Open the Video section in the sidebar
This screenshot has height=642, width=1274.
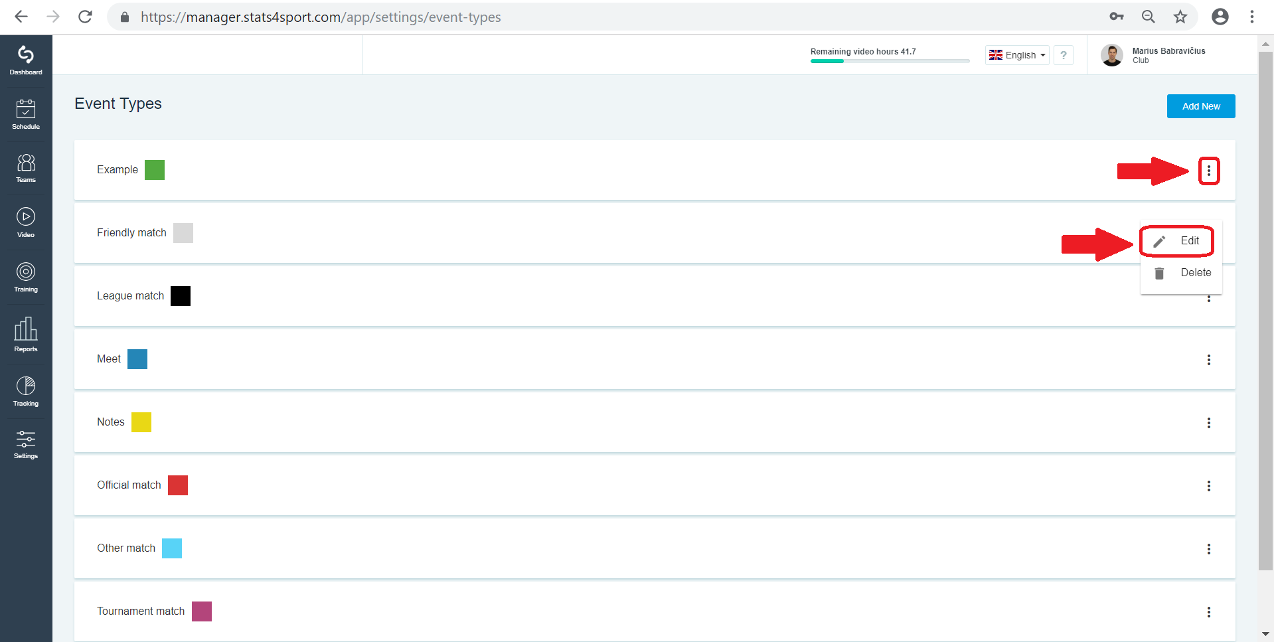pyautogui.click(x=26, y=222)
